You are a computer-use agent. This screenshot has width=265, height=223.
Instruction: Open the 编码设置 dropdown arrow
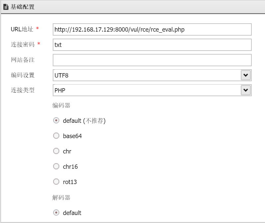[245, 75]
